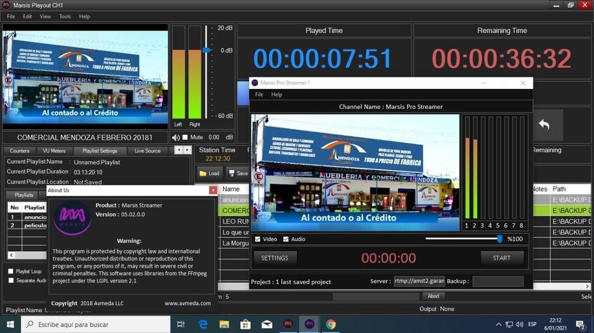Uncheck the Video checkbox in Pro Streamer
This screenshot has height=333, width=594.
pos(257,239)
